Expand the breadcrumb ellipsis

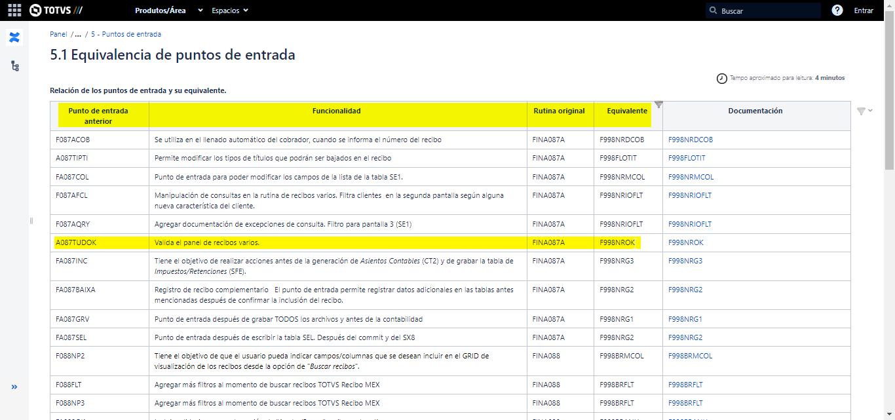coord(78,34)
